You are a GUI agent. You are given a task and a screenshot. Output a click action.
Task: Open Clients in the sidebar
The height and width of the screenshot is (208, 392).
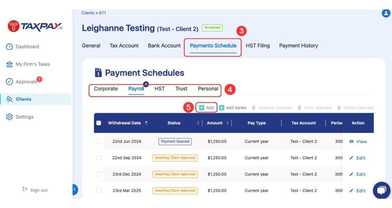[35, 99]
